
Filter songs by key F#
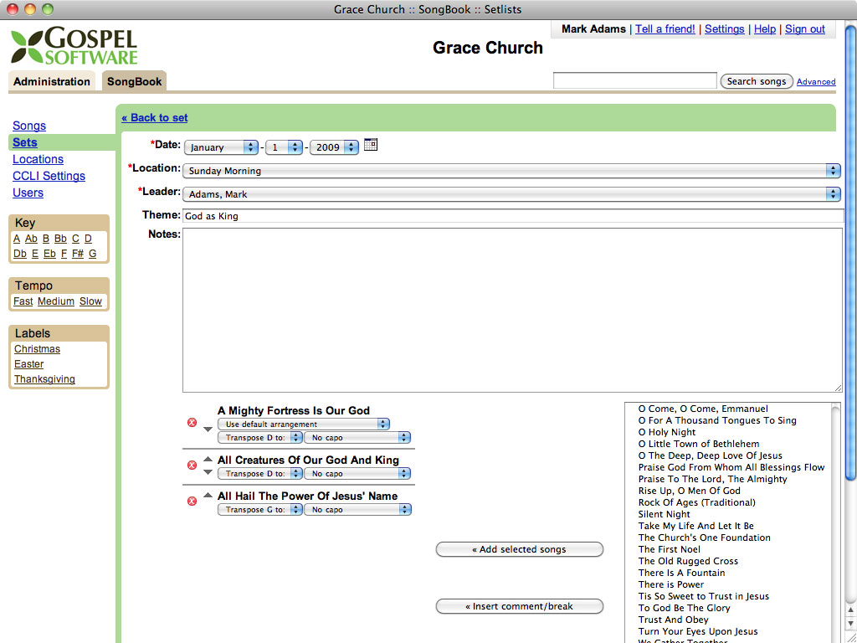(78, 254)
